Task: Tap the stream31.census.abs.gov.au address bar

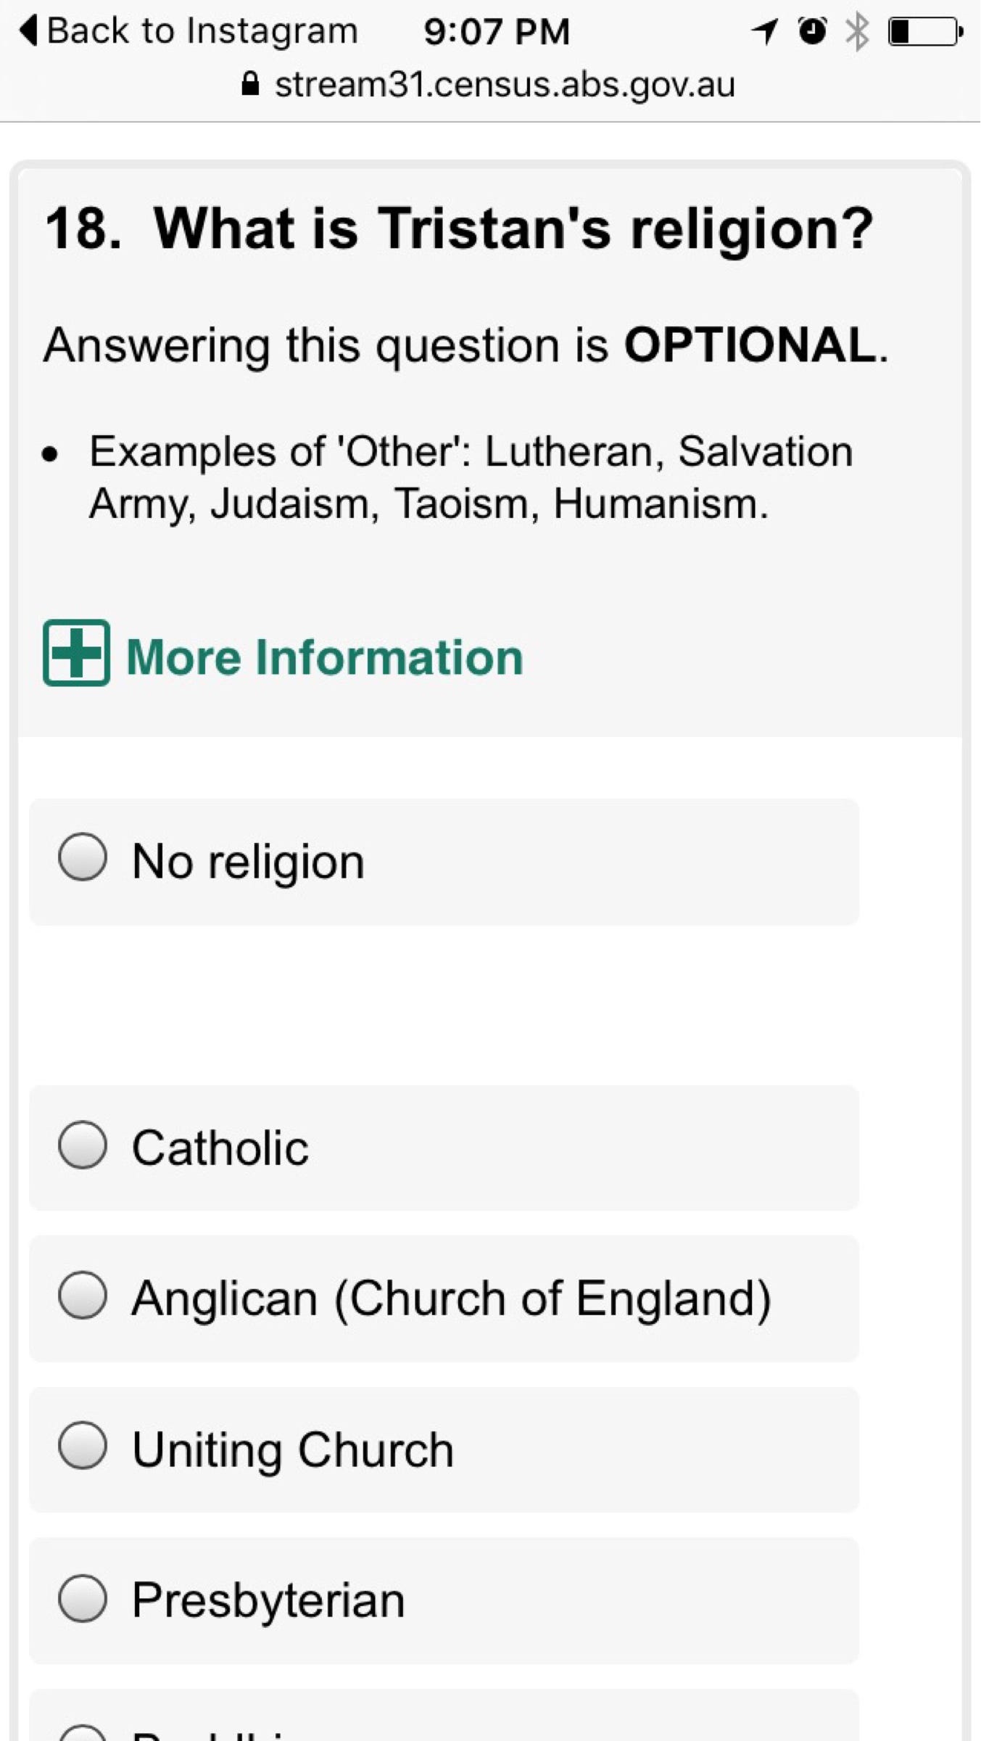Action: point(505,85)
